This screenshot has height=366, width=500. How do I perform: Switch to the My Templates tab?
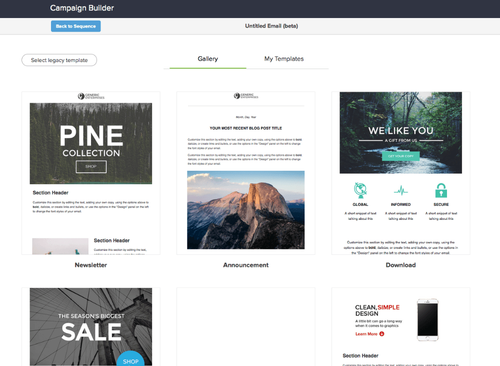pos(284,59)
